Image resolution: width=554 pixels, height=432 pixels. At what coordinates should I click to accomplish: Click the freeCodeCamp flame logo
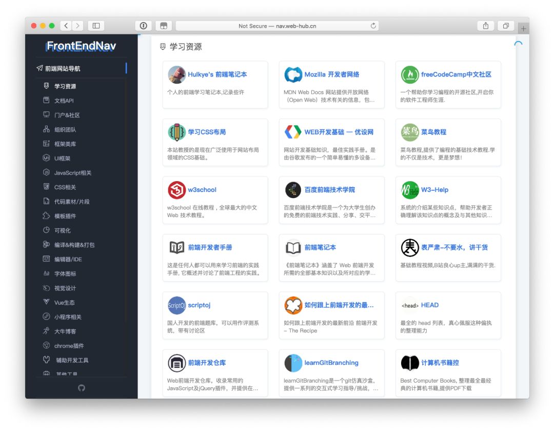click(x=409, y=74)
